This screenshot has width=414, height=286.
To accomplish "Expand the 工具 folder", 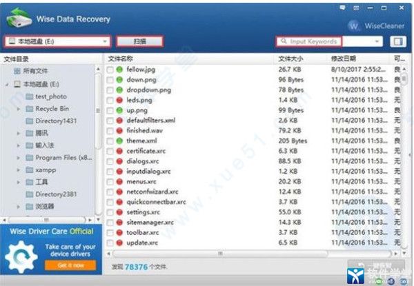I will point(19,182).
